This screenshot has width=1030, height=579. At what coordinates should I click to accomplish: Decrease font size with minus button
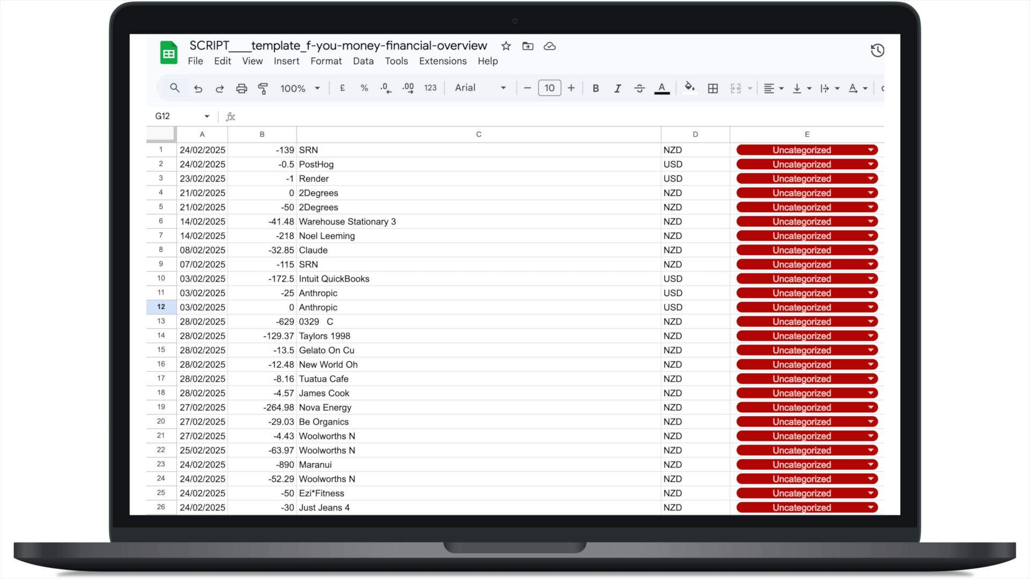coord(527,88)
